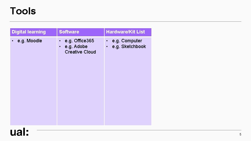This screenshot has width=251, height=141.
Task: Select the Tools slide title
Action: (23, 11)
